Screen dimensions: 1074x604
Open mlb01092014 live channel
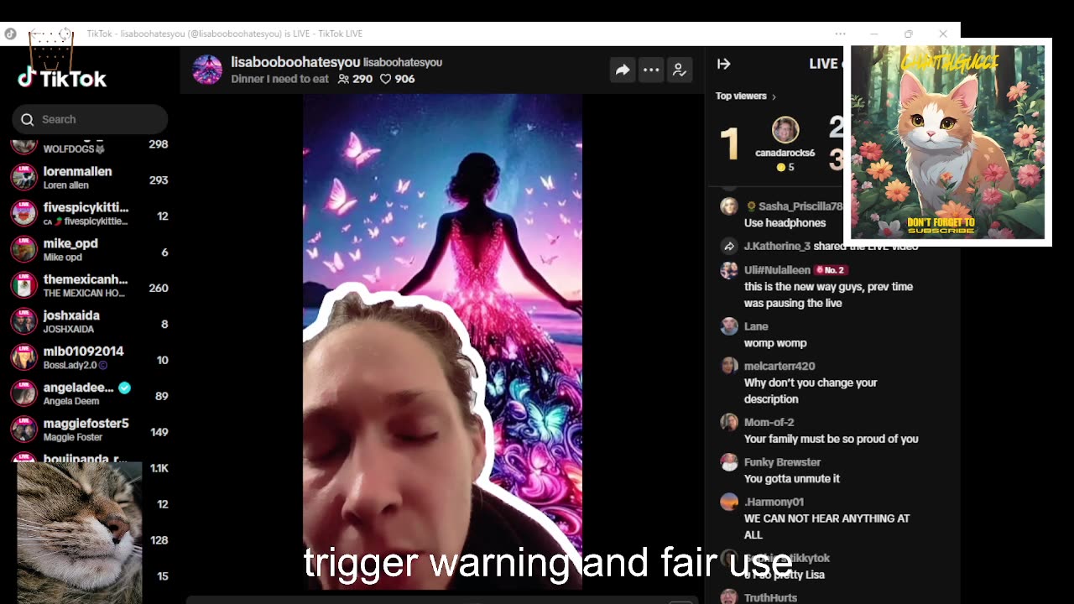pos(90,357)
